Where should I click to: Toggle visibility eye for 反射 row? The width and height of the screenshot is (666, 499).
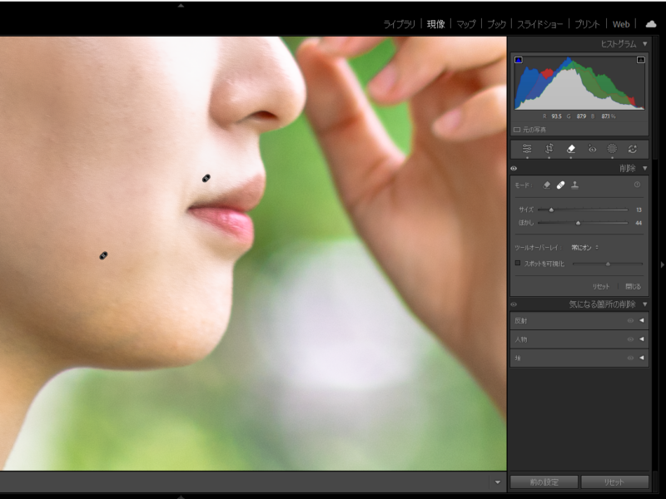pyautogui.click(x=630, y=320)
